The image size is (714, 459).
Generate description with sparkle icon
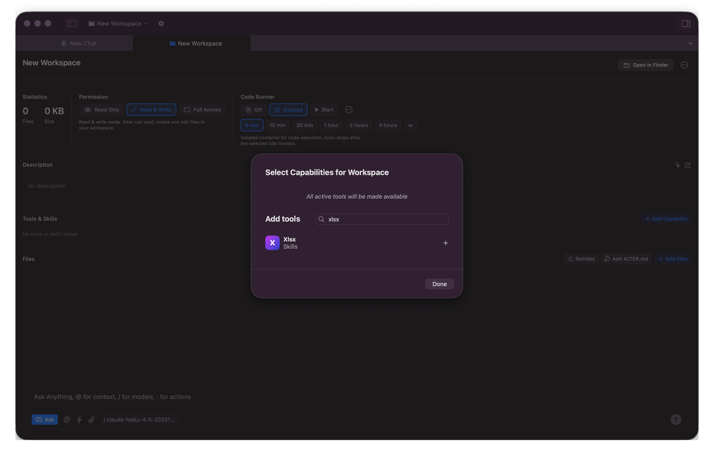[x=678, y=165]
